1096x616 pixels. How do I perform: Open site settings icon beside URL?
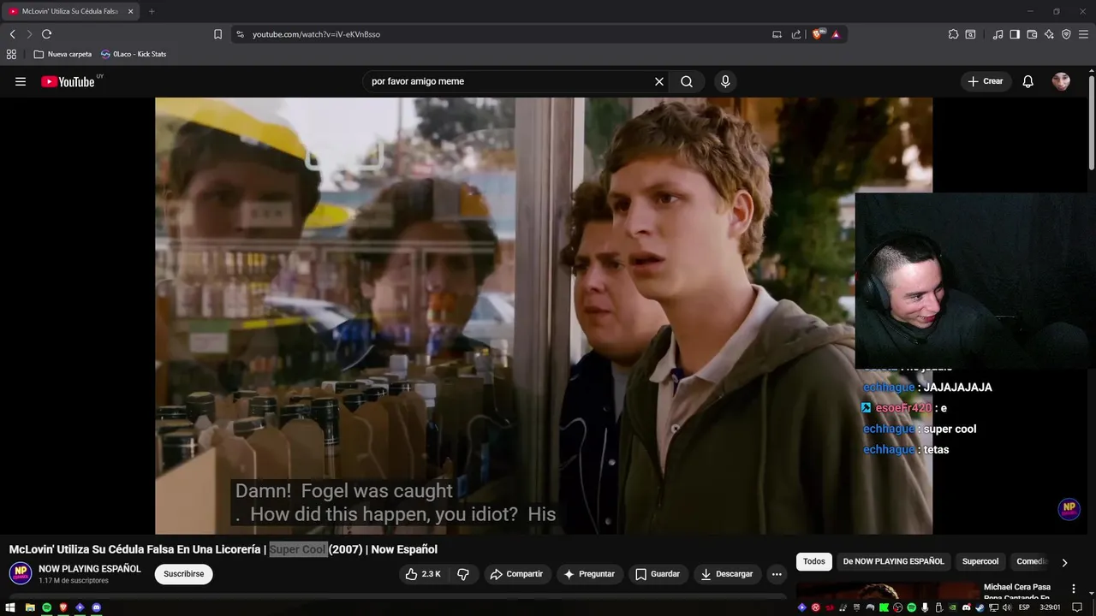(x=240, y=34)
